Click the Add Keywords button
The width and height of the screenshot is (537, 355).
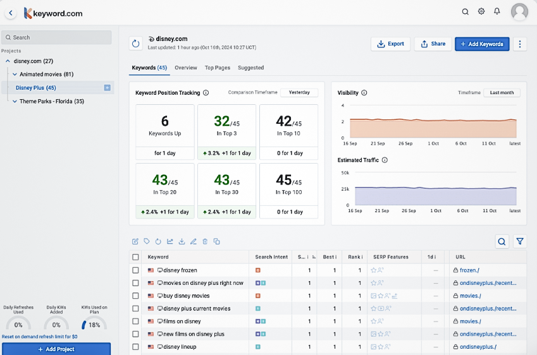482,44
